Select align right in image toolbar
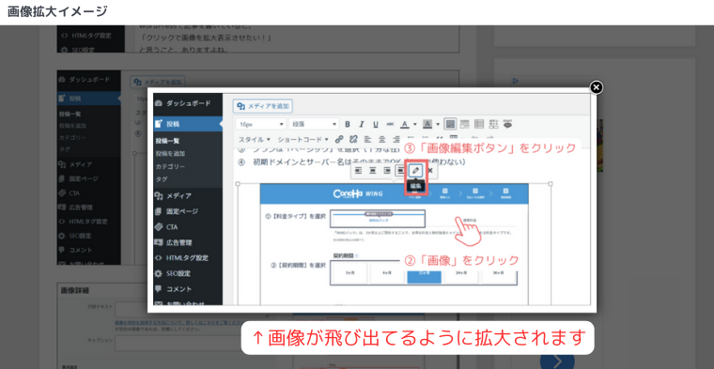This screenshot has height=369, width=714. (387, 171)
